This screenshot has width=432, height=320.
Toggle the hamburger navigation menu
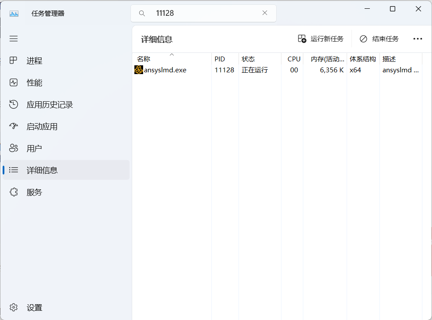coord(14,39)
